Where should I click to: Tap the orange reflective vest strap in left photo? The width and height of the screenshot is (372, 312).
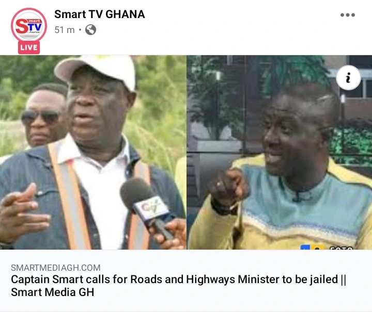tap(69, 196)
